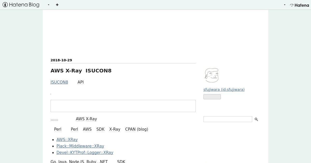The height and width of the screenshot is (163, 311).
Task: Expand the dropdown beside Hatena Blog
Action: pyautogui.click(x=48, y=5)
